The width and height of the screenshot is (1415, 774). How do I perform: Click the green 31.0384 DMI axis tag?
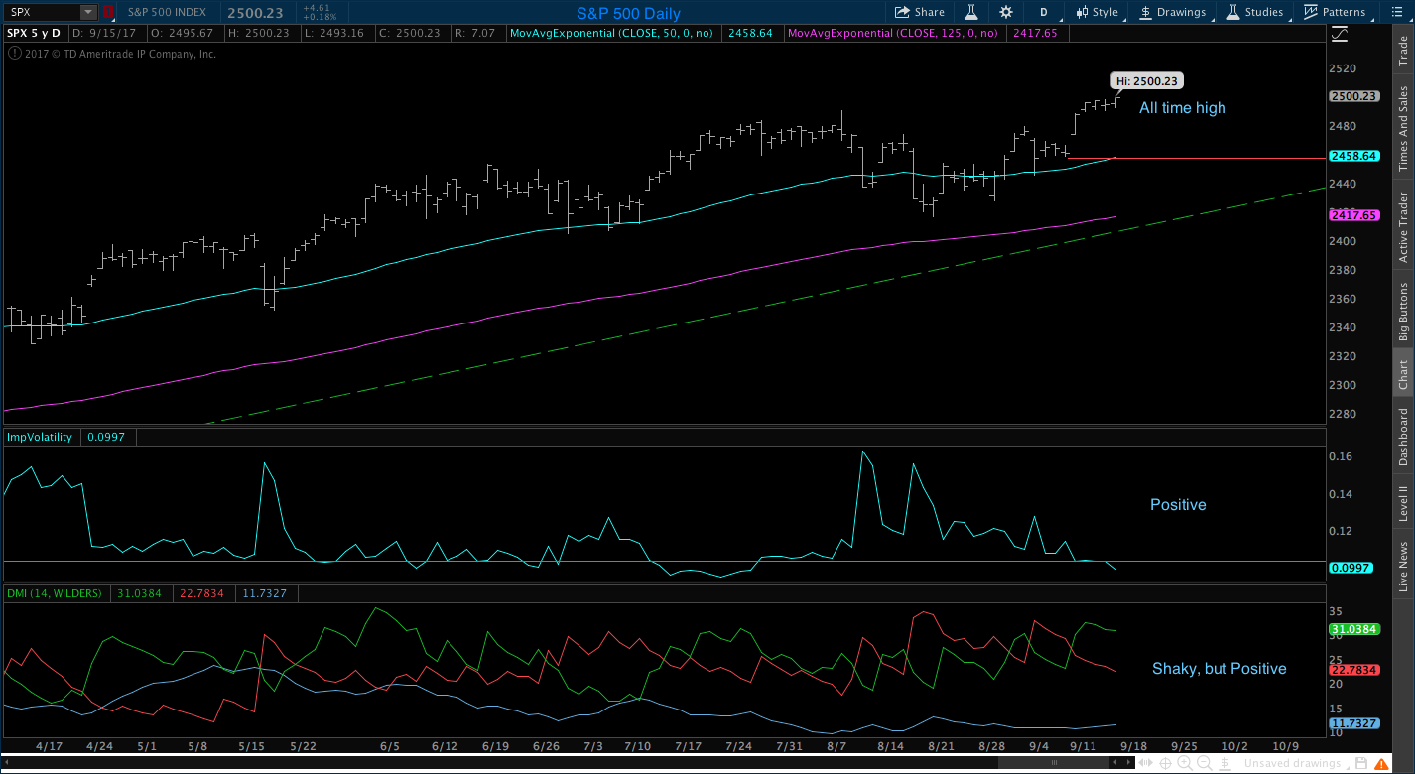[x=1354, y=629]
